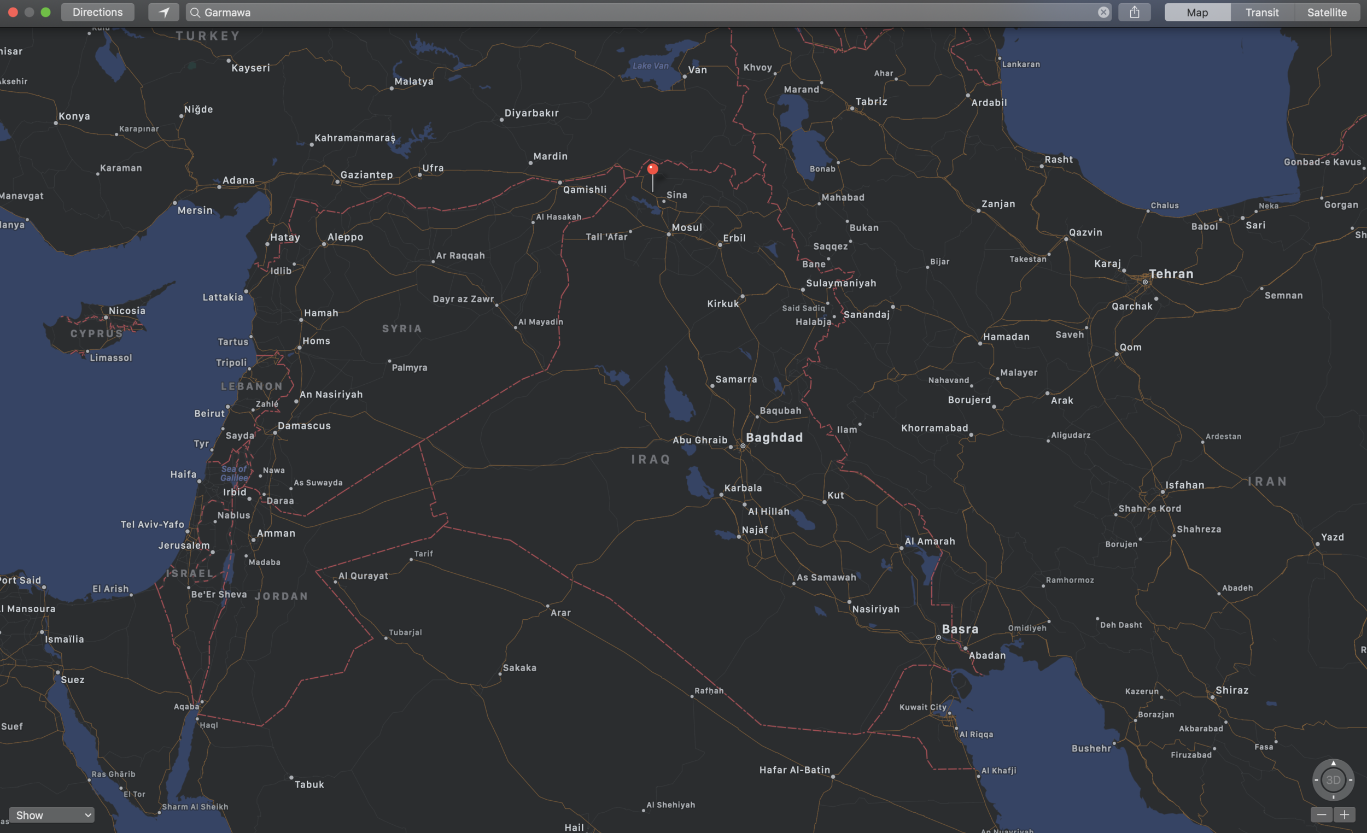Toggle the 3D view button
Screen dimensions: 1367x833
pyautogui.click(x=1333, y=781)
